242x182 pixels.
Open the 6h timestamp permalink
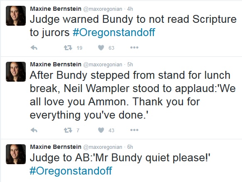point(130,147)
